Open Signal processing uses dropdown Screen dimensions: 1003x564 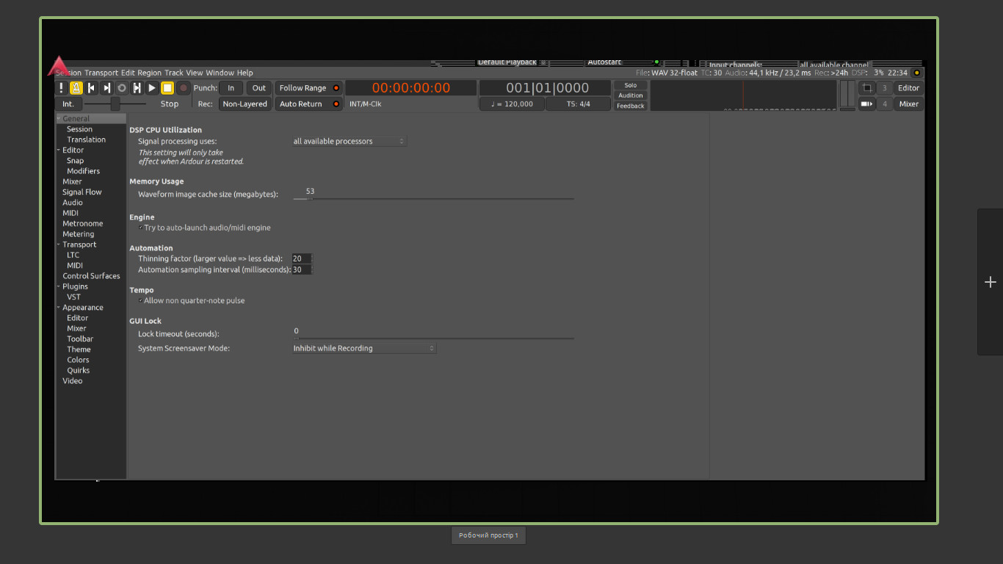[x=349, y=141]
